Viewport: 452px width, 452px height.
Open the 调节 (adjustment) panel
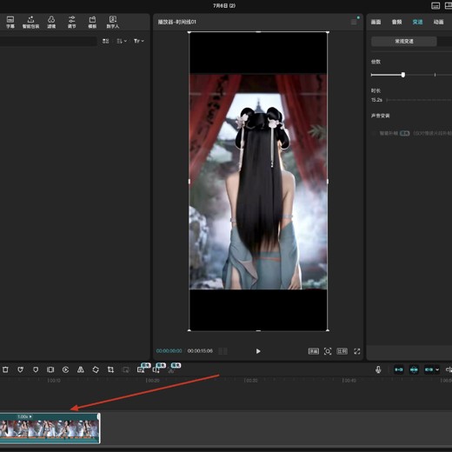point(71,23)
